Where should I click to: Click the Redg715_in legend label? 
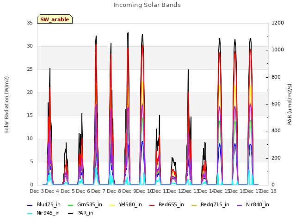pyautogui.click(x=215, y=204)
